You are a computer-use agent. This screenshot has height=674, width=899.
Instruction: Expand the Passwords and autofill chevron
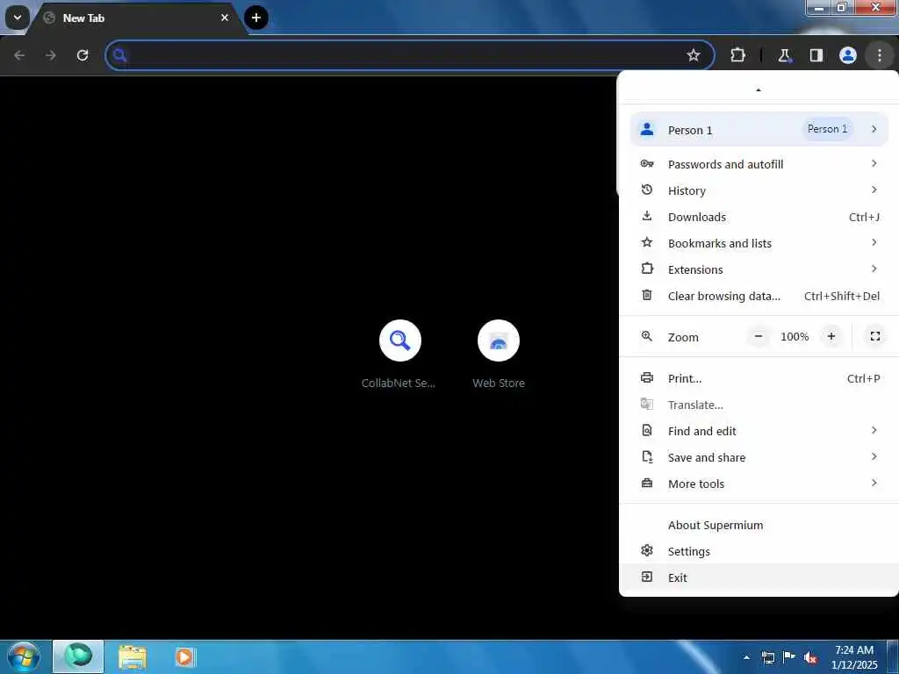(x=874, y=163)
